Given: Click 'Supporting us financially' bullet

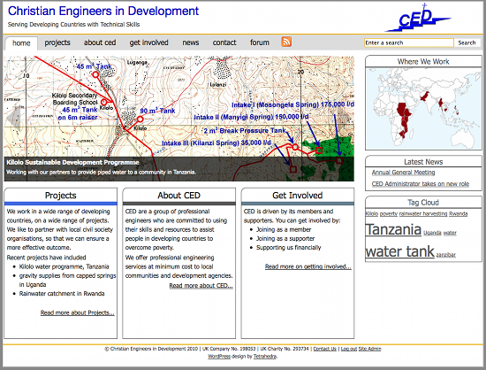Looking at the screenshot, I should pos(289,248).
